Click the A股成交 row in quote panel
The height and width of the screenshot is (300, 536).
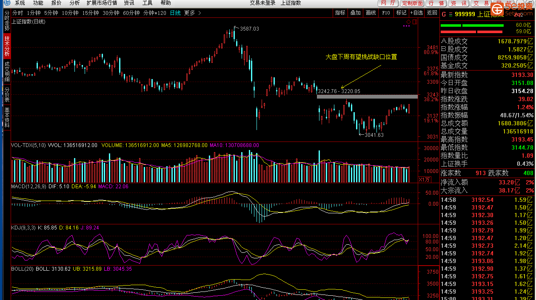coord(487,42)
